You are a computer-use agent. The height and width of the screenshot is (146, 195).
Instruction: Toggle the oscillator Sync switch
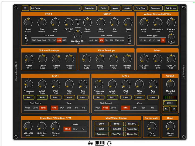coord(77,23)
